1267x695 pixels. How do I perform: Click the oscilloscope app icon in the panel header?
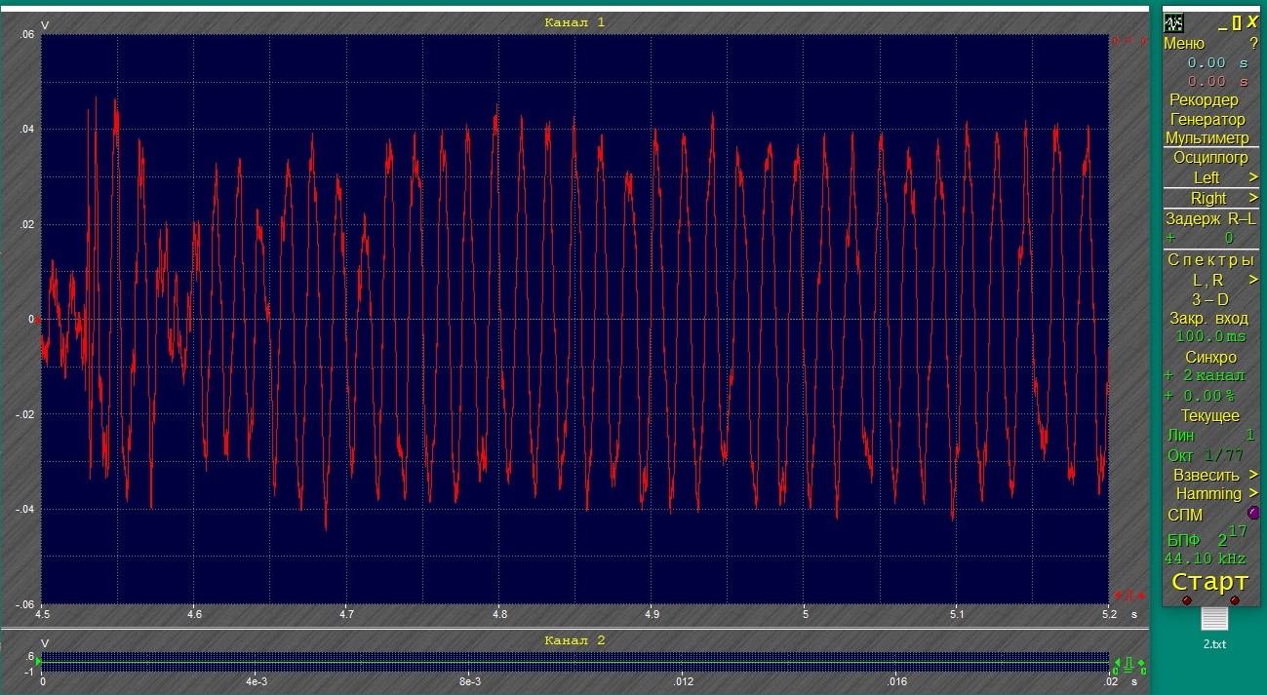point(1174,22)
